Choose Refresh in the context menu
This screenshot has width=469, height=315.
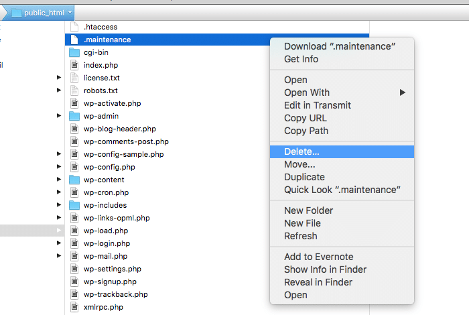pyautogui.click(x=342, y=236)
